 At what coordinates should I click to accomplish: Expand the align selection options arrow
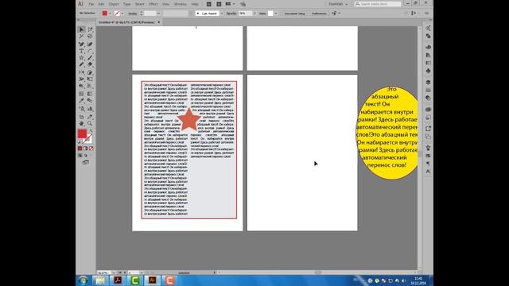[340, 14]
